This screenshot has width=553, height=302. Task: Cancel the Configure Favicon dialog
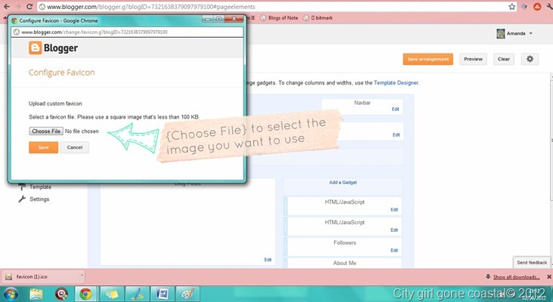[x=75, y=147]
